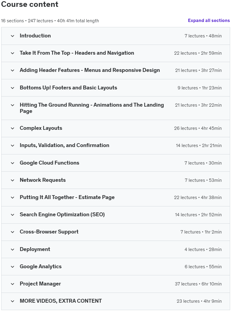231x311 pixels.
Task: Expand the Project Manager chevron
Action: (12, 284)
